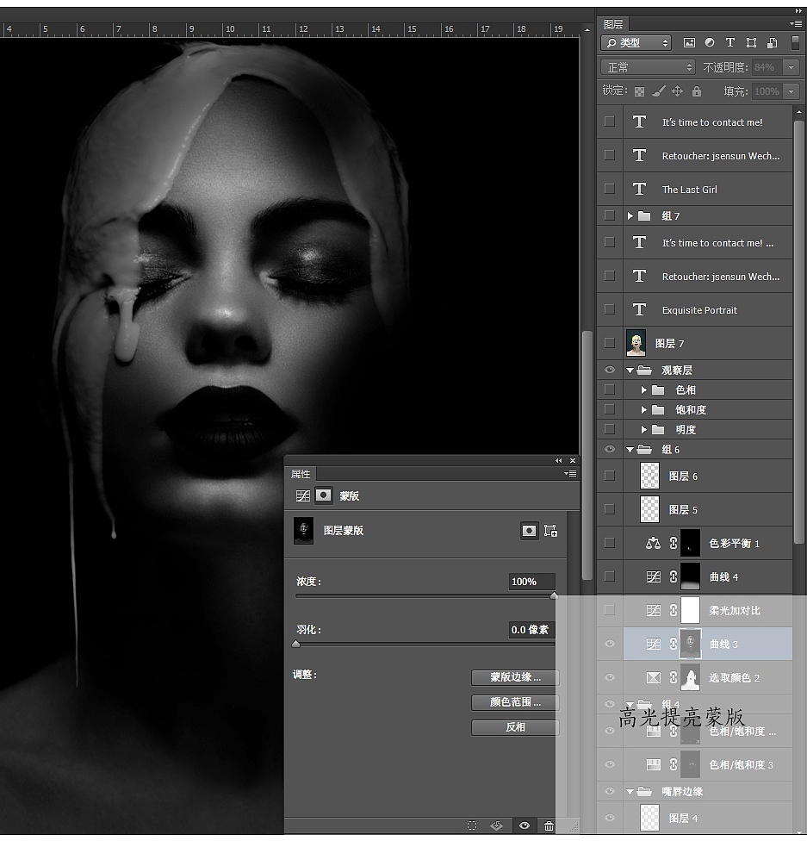Click the selective color icon of 选取颜色 2
Viewport: 807px width, 841px height.
(653, 677)
